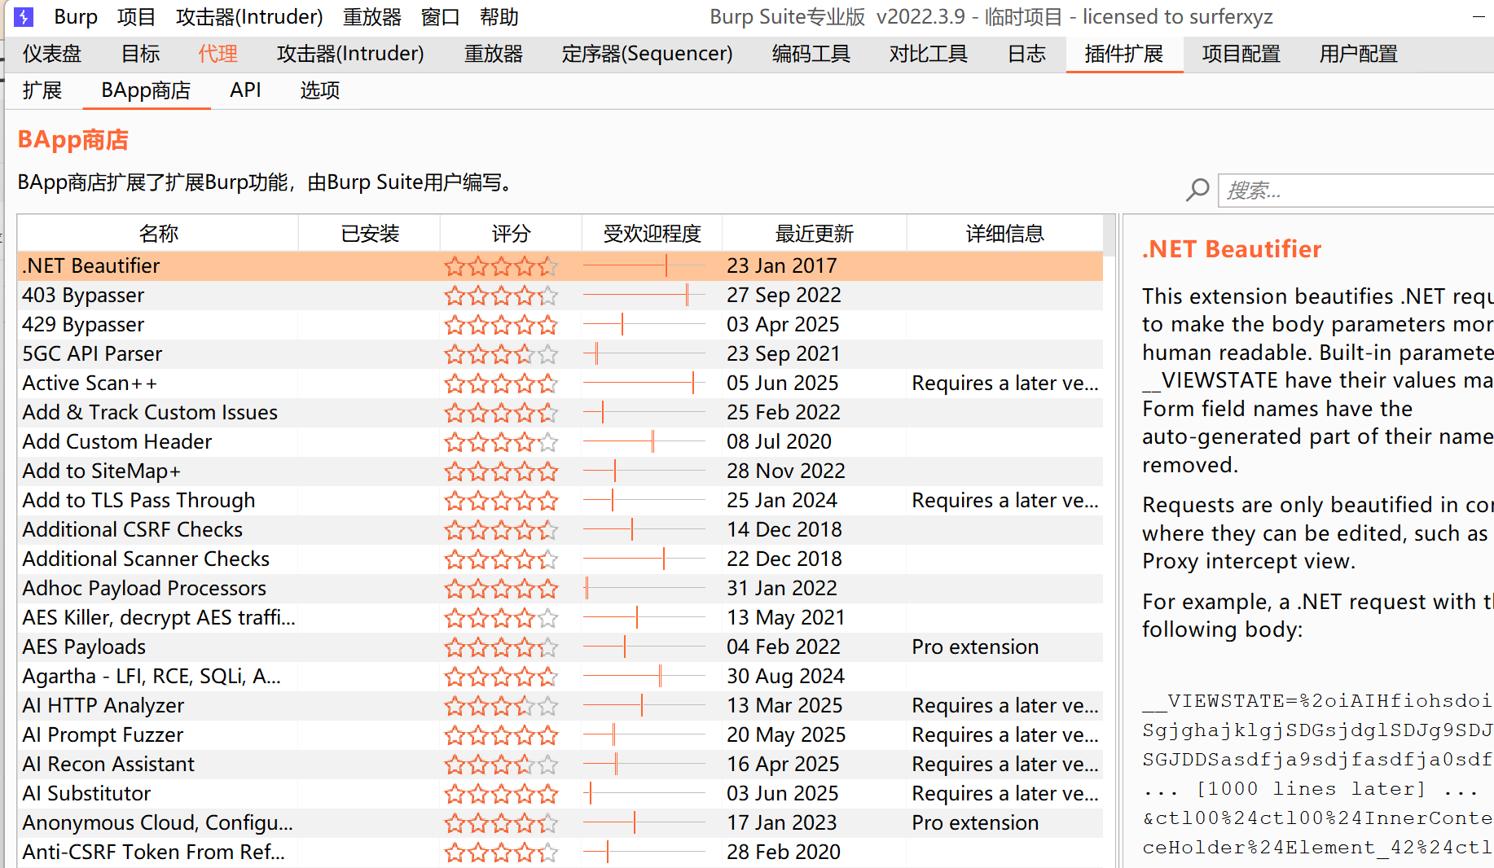Switch to the 项目配置 tab
The height and width of the screenshot is (868, 1494).
(1241, 54)
